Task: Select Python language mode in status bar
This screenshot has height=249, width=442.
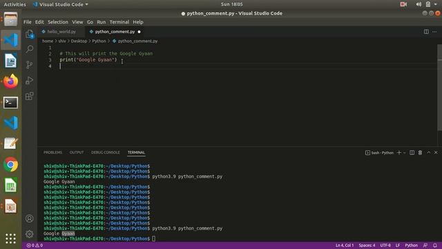Action: tap(412, 246)
